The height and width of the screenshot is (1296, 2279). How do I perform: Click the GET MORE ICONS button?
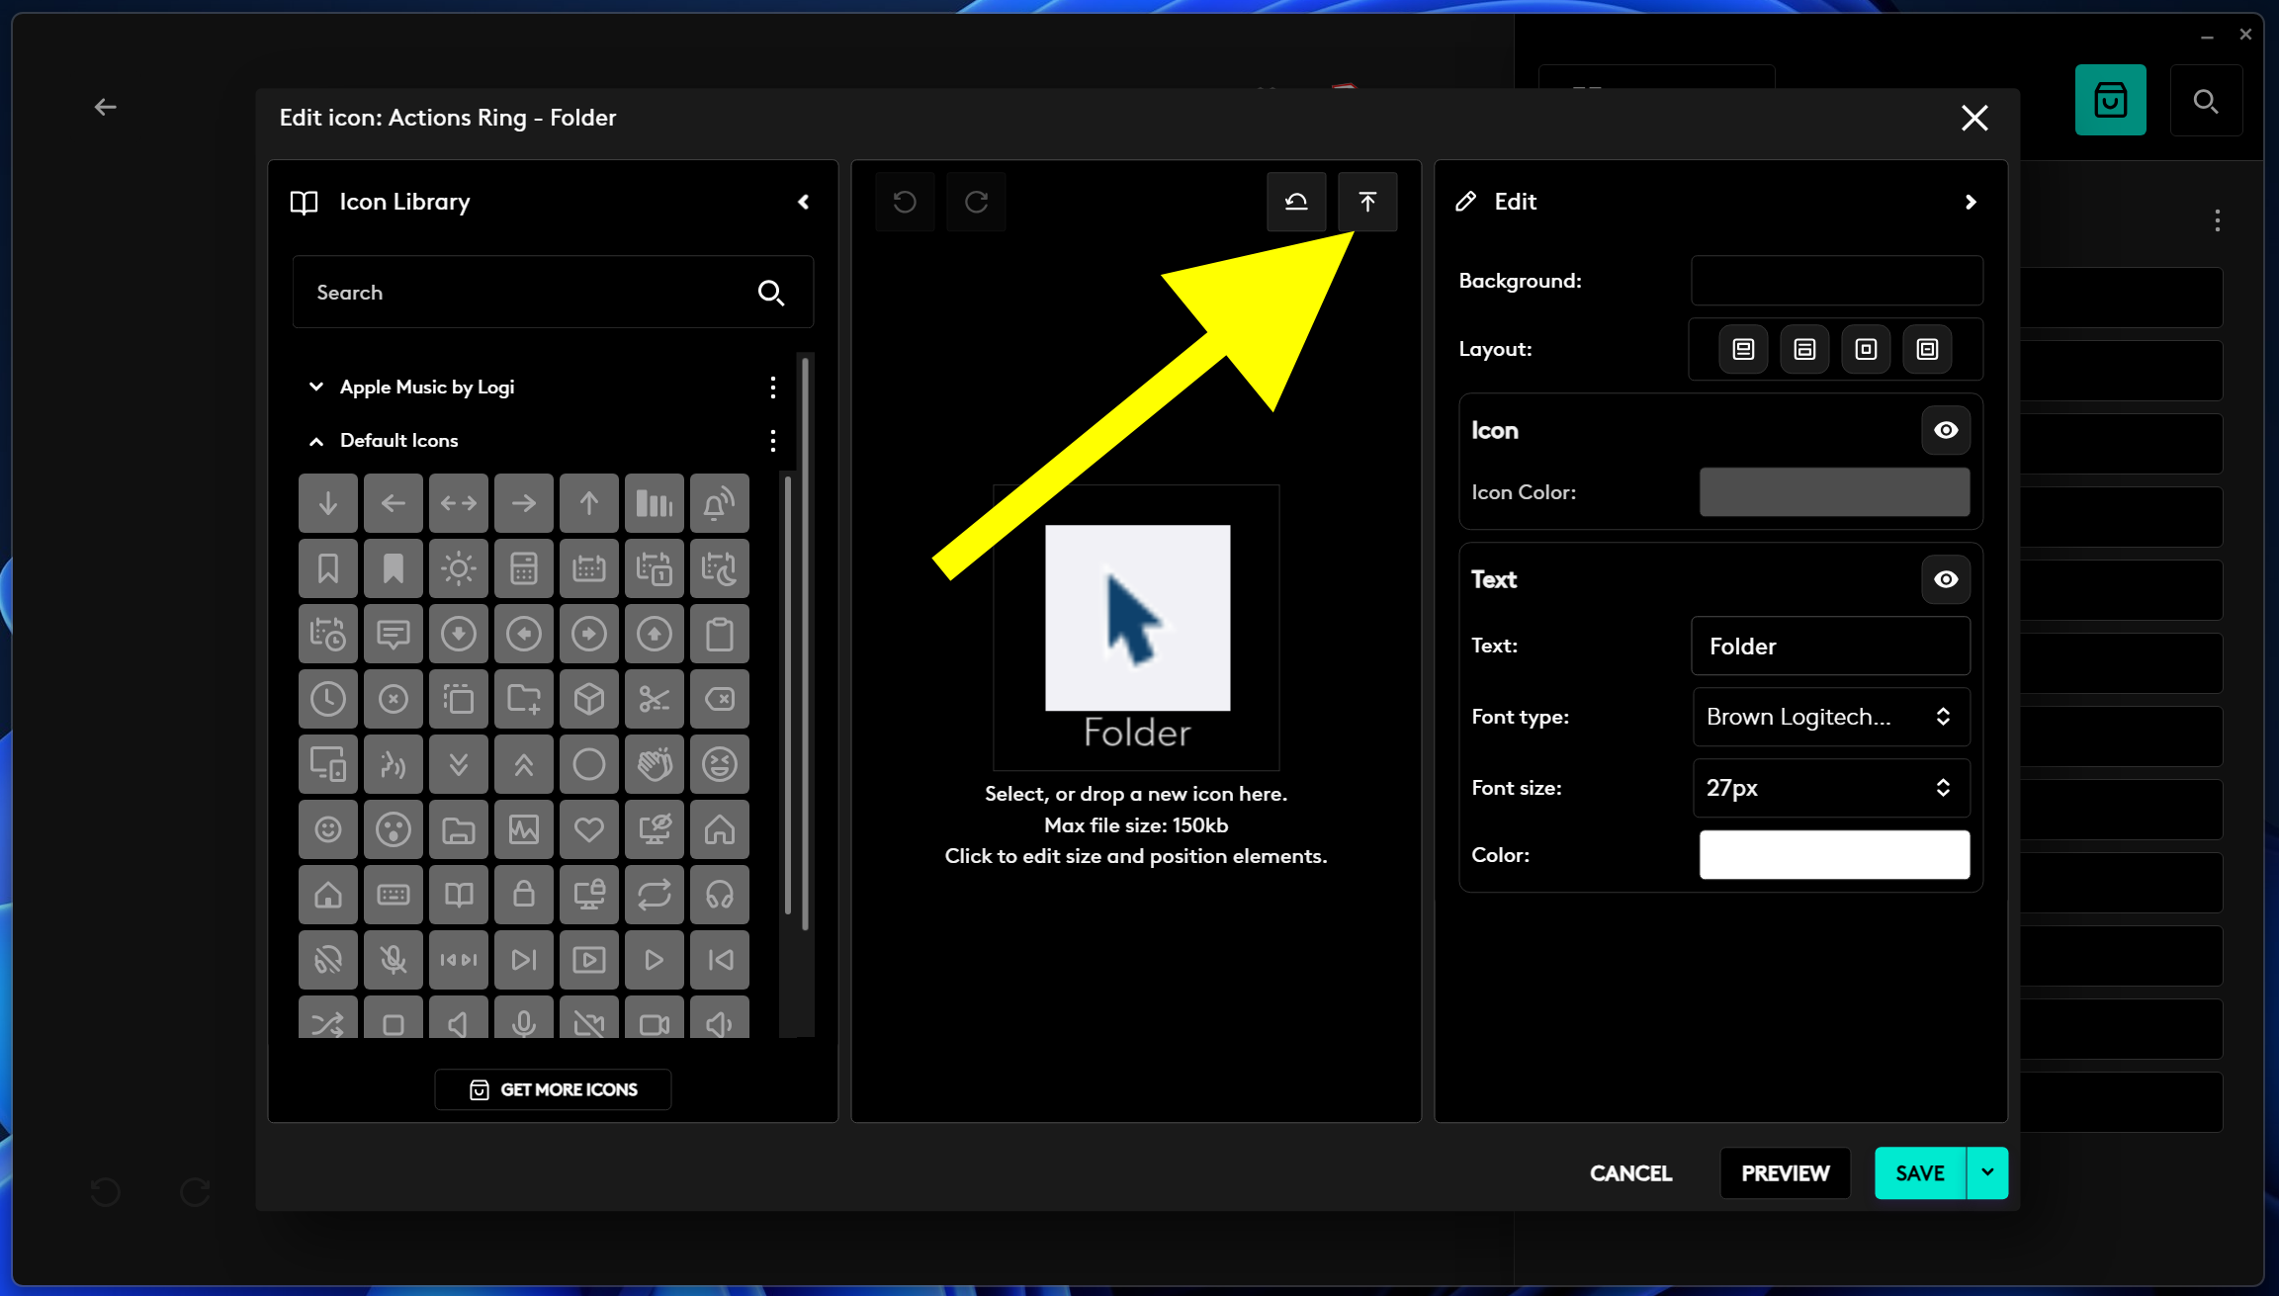(553, 1089)
